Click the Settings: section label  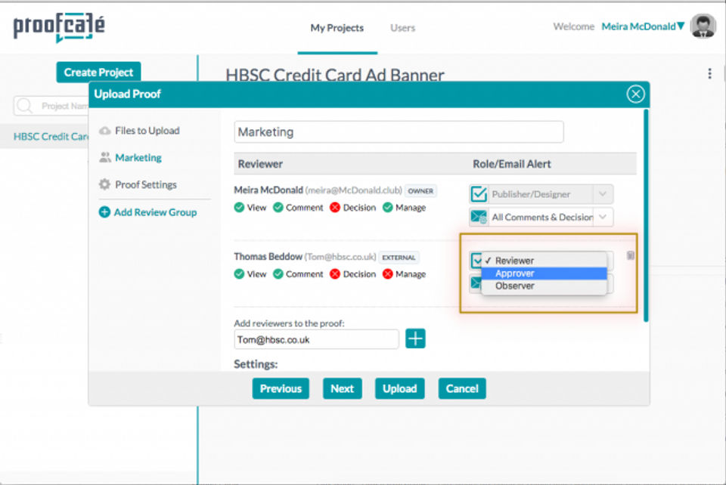(256, 364)
